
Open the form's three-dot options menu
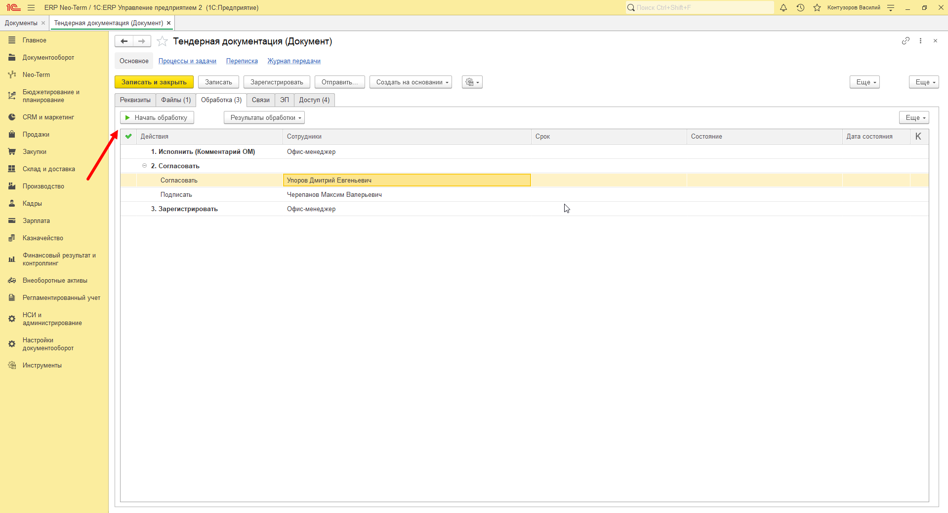[x=920, y=41]
